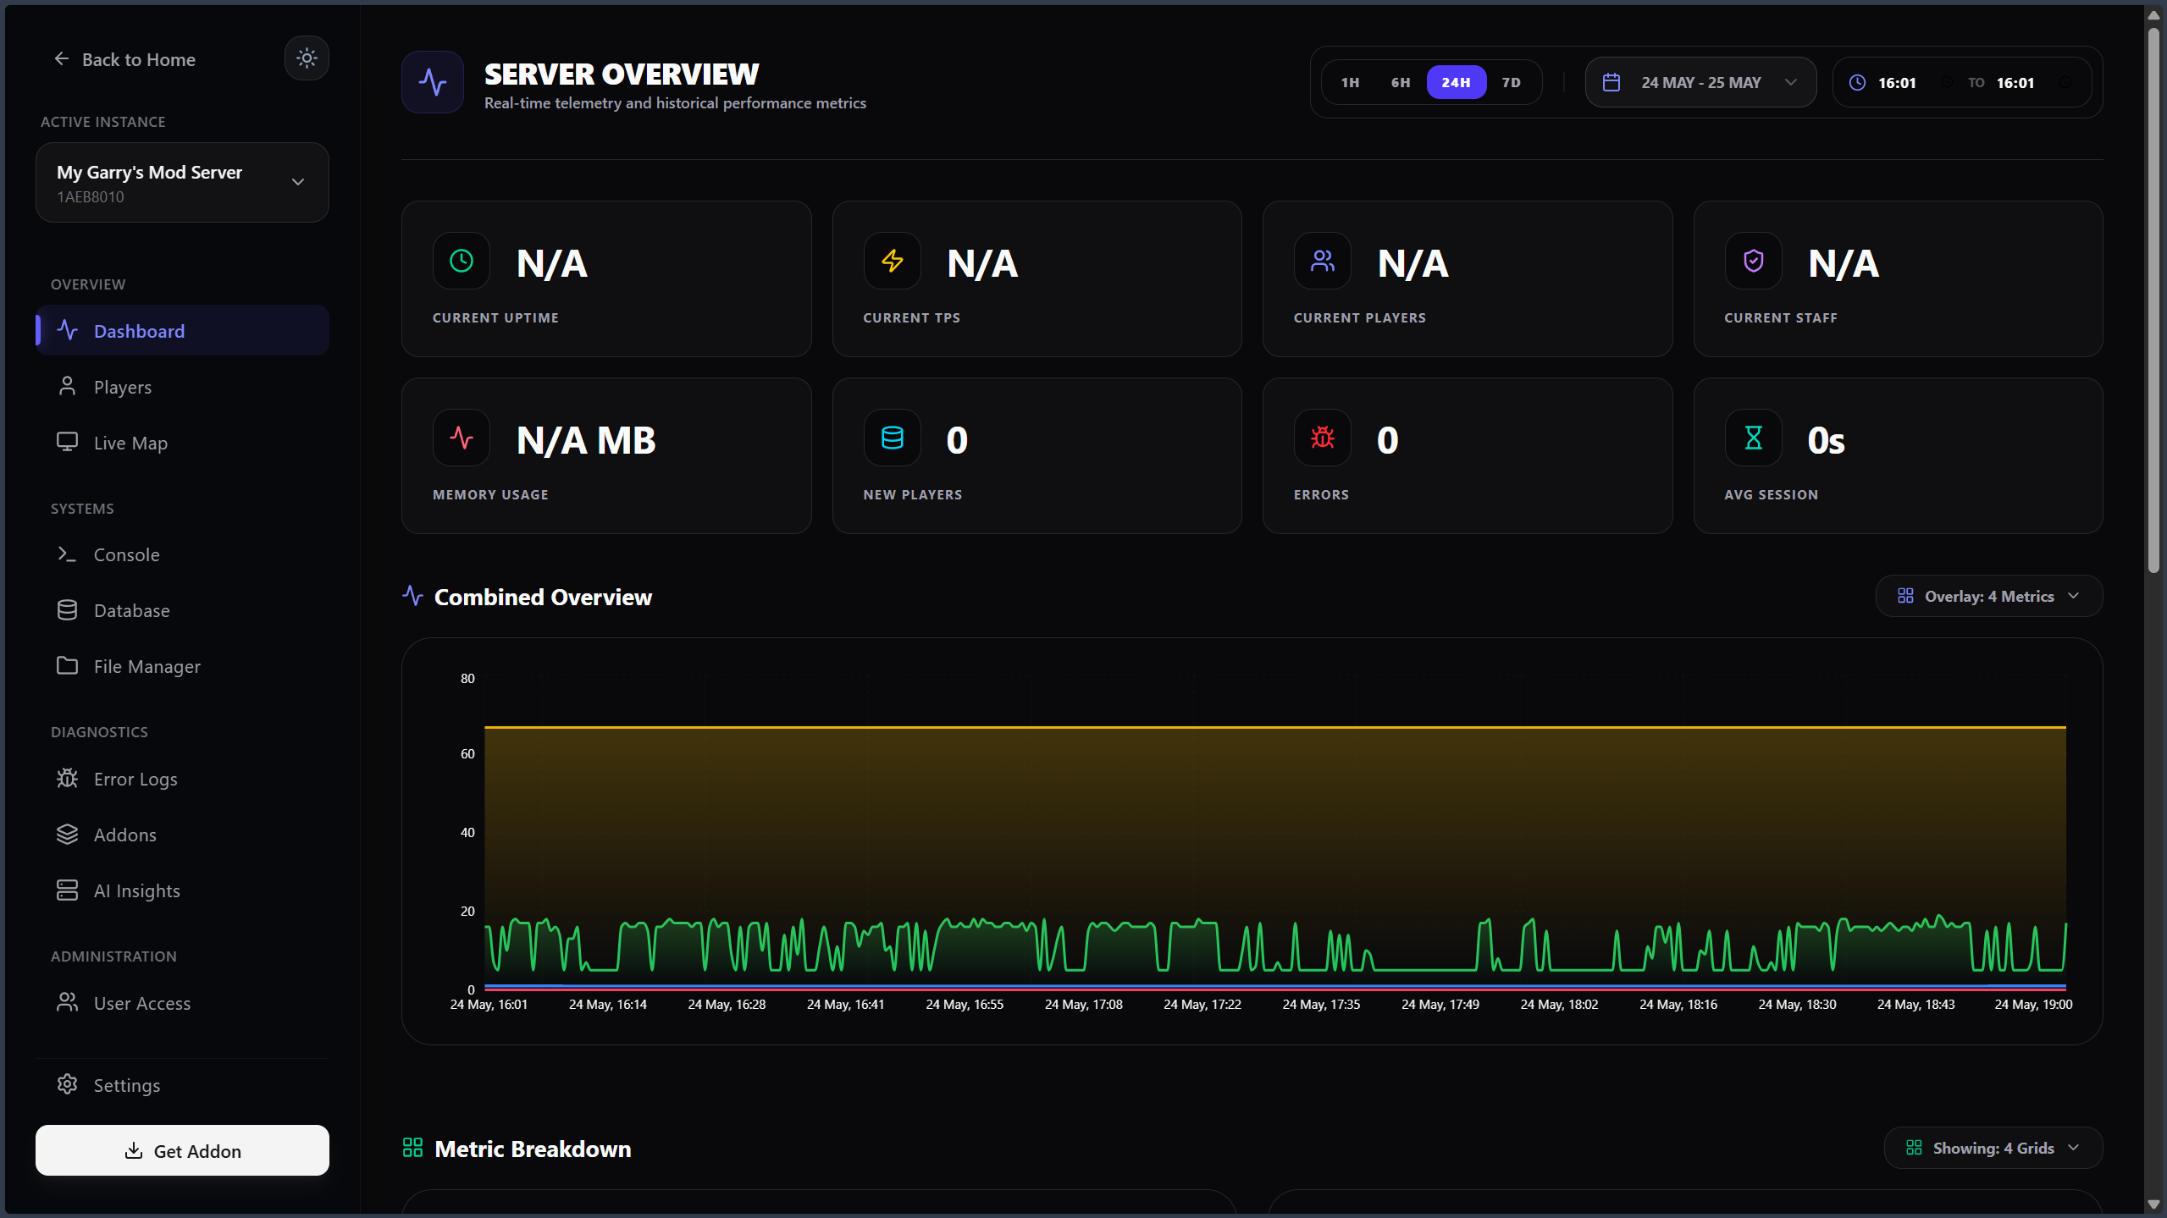Click the Current Staff shield icon
Viewport: 2167px width, 1218px height.
(x=1754, y=261)
